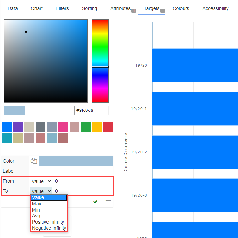Click the copy colour icon beside Color
This screenshot has height=238, width=238.
pyautogui.click(x=34, y=161)
